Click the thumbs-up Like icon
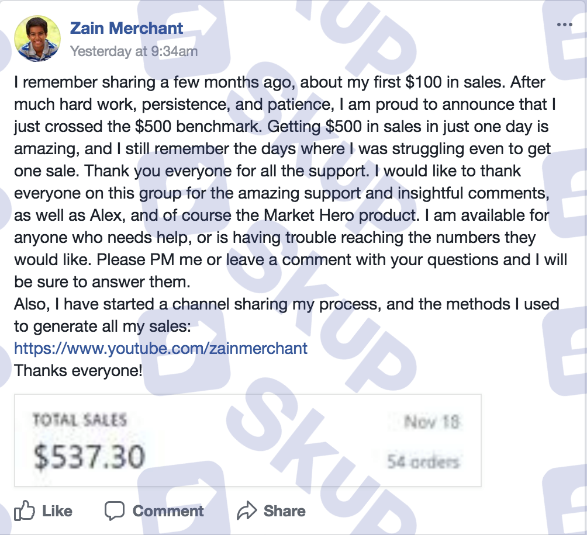This screenshot has width=587, height=535. coord(25,510)
